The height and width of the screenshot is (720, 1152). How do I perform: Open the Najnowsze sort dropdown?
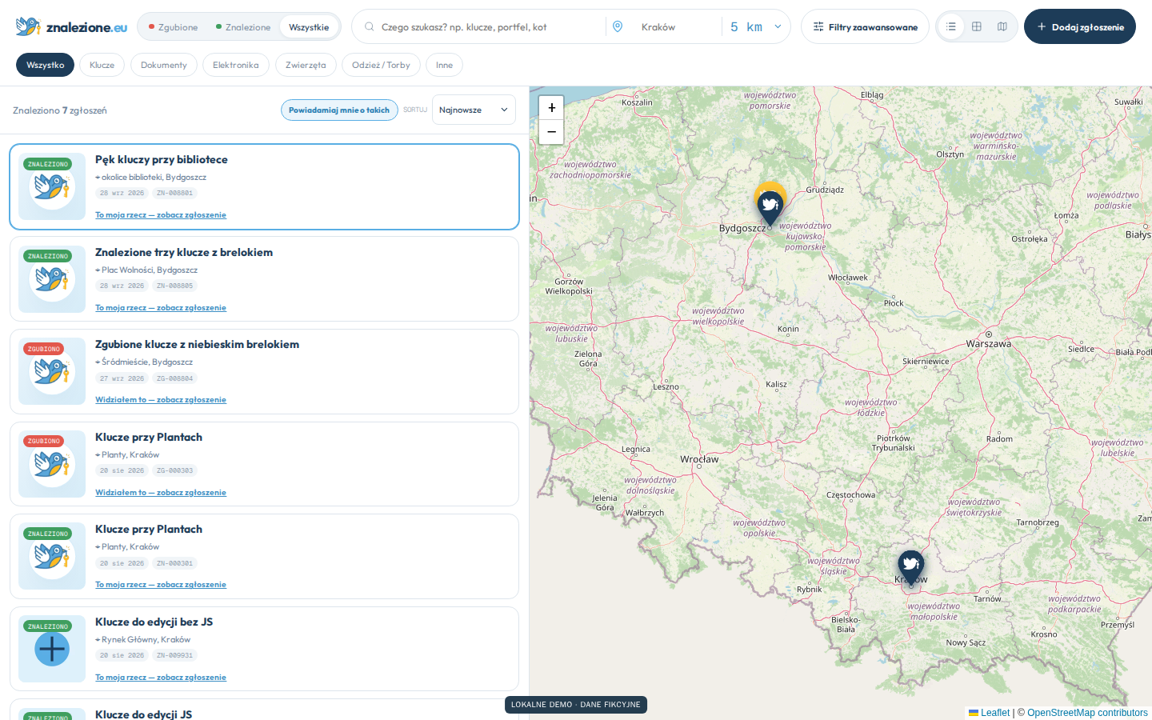(x=474, y=110)
